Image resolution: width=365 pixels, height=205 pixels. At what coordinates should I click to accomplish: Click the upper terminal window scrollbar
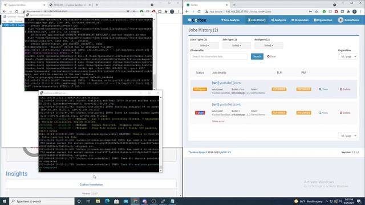(x=154, y=54)
